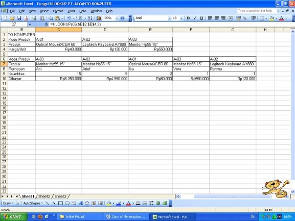Switch to Sheet3 tab
Screen dimensions: 295x221
[x=60, y=197]
